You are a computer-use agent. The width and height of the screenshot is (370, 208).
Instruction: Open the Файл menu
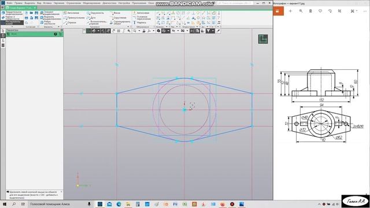tap(9, 3)
